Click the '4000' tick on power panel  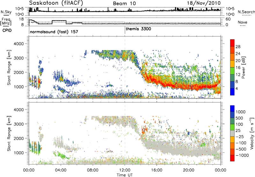[18, 44]
